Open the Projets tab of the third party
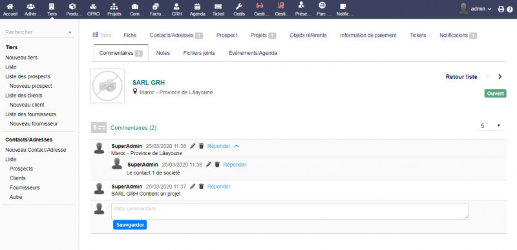This screenshot has width=517, height=250. [263, 36]
